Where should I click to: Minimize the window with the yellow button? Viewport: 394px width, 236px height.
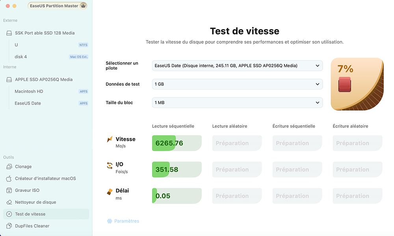(x=14, y=6)
